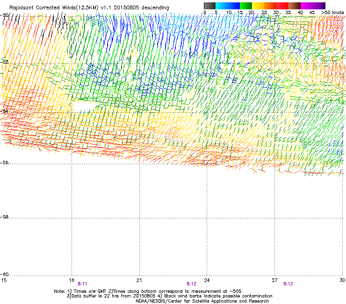Click the purple 45-50 knots legend swatch
The height and width of the screenshot is (304, 346).
click(x=319, y=6)
